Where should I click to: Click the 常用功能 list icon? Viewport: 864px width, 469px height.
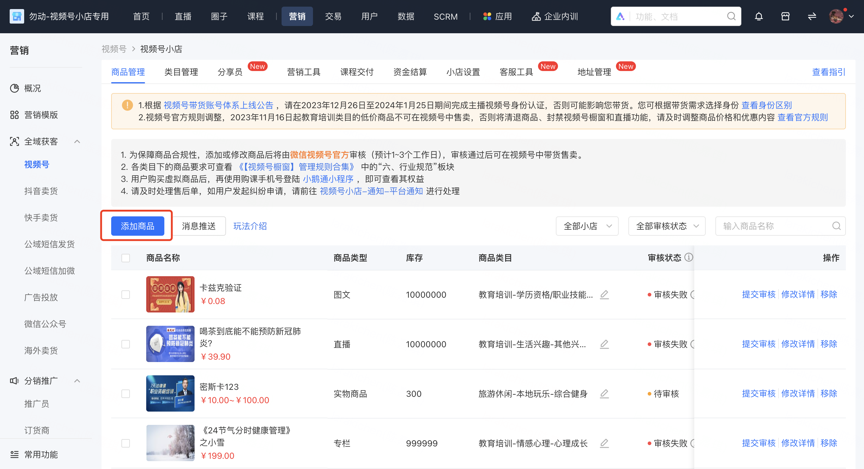(15, 454)
